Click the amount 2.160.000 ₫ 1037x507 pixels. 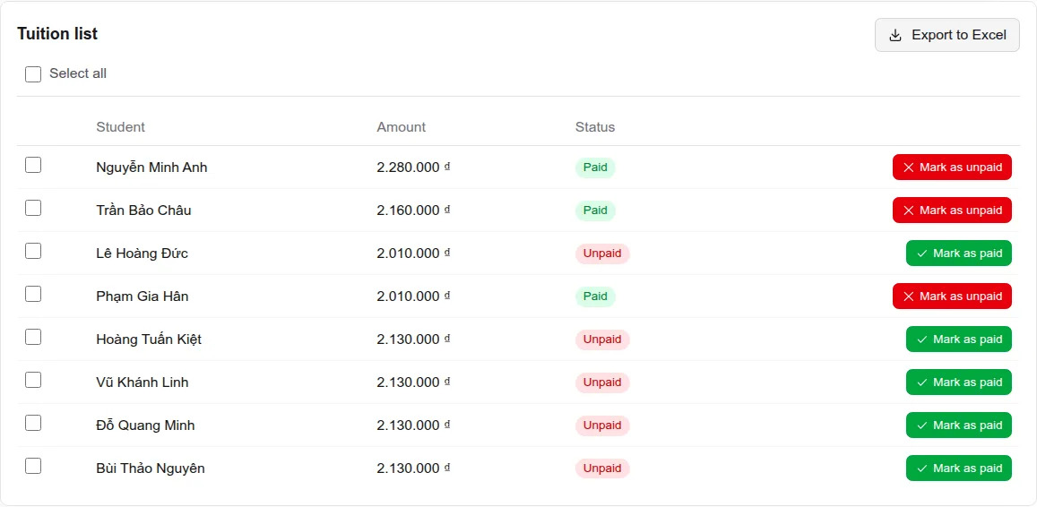(414, 211)
